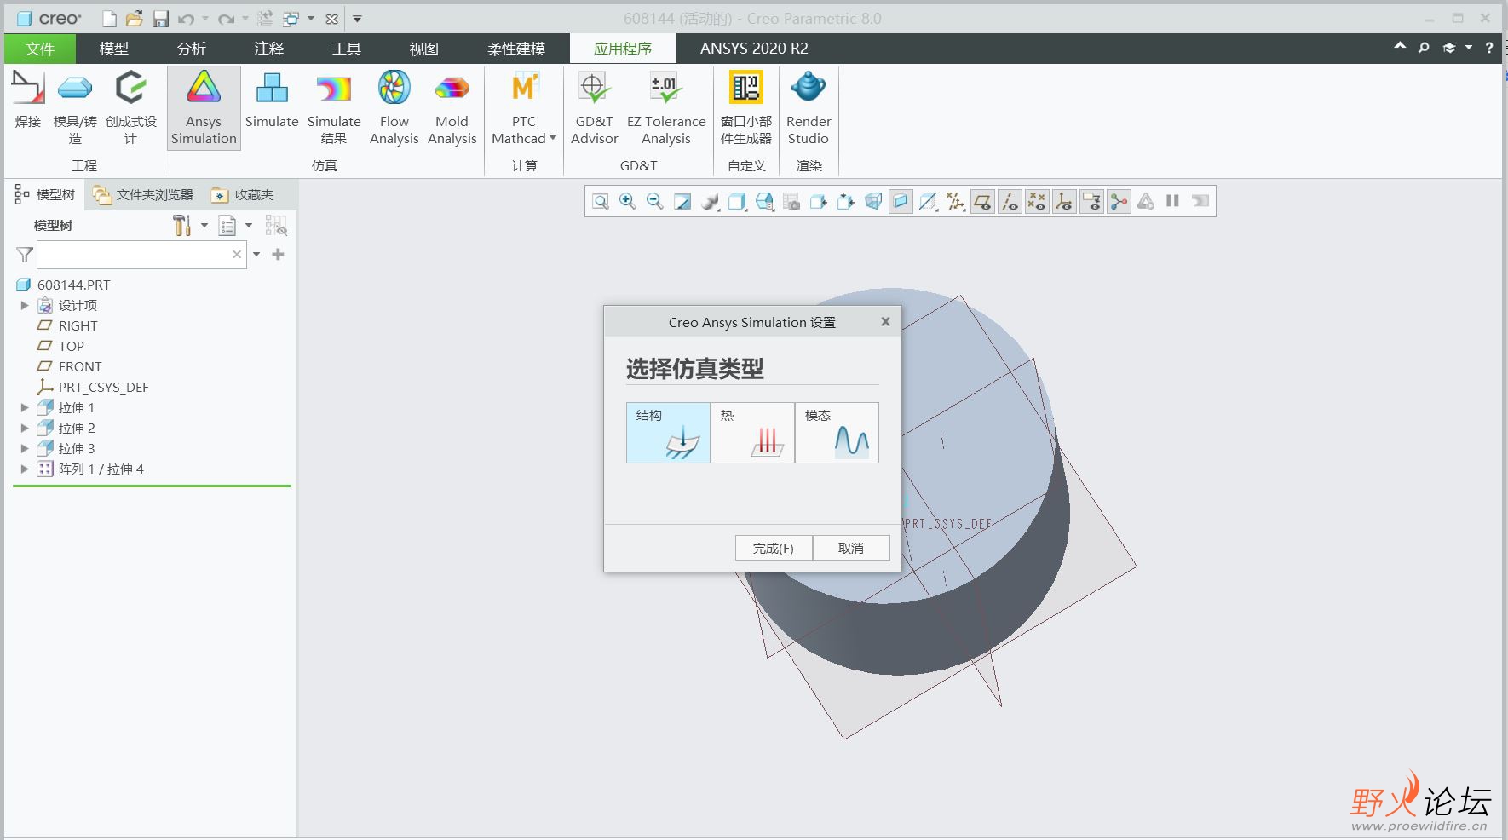1508x840 pixels.
Task: Open tree columns display dropdown arrow
Action: click(249, 226)
